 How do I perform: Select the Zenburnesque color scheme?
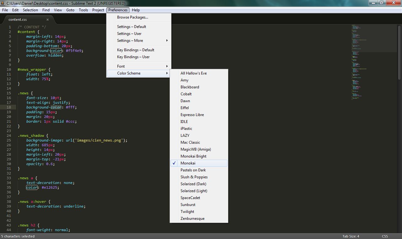pos(199,219)
